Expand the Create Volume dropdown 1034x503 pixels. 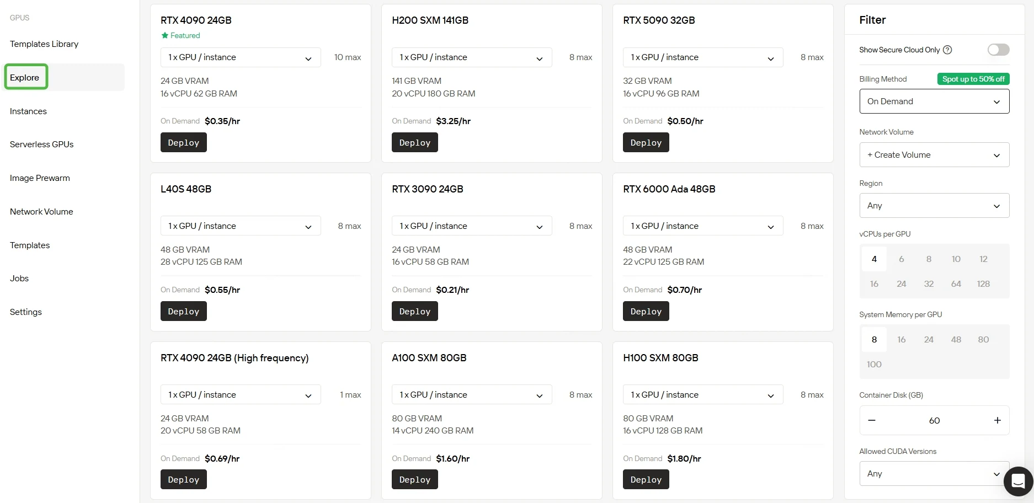934,155
